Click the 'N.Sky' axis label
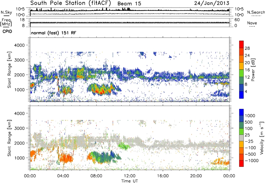 click(x=6, y=13)
